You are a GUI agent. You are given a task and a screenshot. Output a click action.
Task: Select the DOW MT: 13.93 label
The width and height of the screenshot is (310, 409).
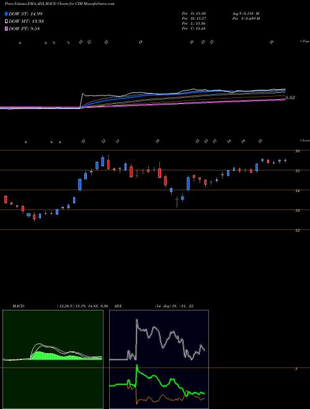(x=26, y=22)
